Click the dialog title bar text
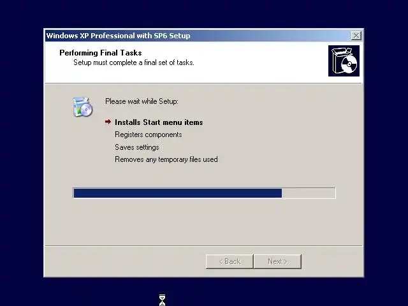The image size is (408, 306). point(118,36)
